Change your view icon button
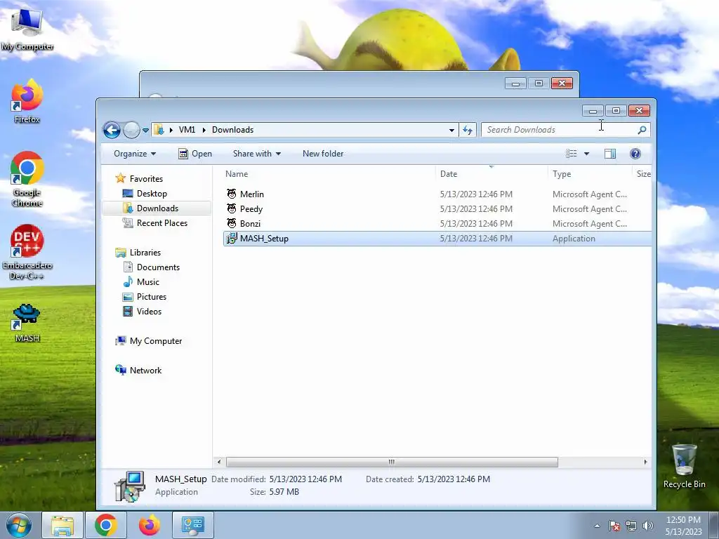 pos(571,154)
